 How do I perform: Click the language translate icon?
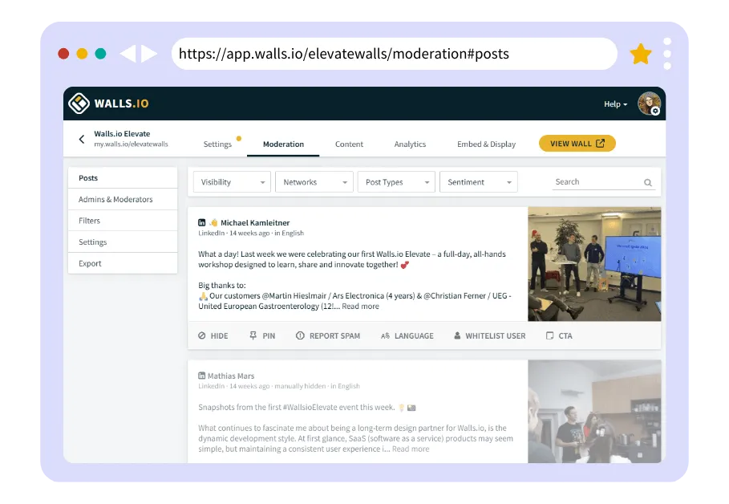point(385,336)
